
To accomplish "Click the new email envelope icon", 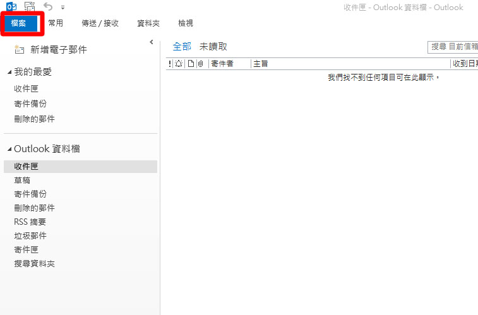I will [x=19, y=49].
